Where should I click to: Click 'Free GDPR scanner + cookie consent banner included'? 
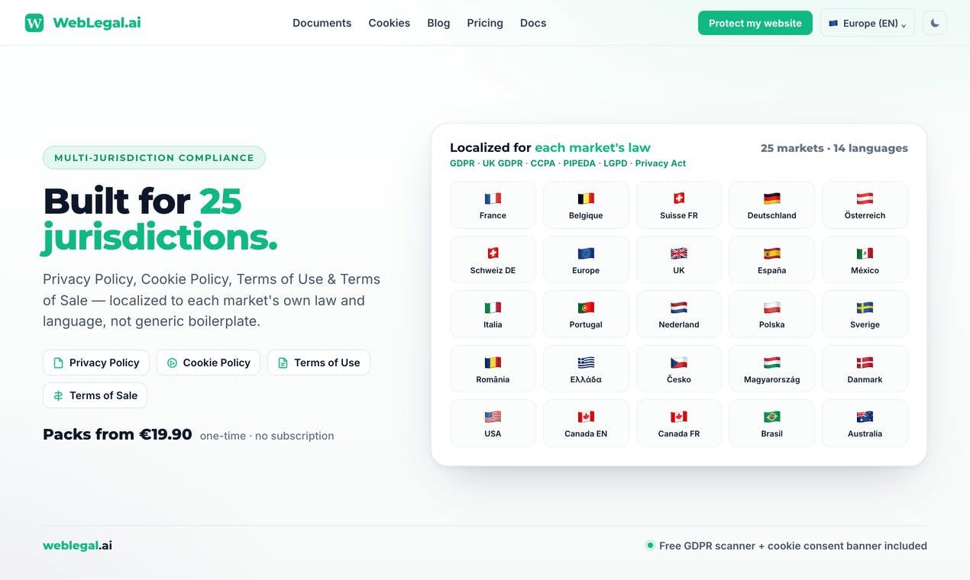coord(793,546)
